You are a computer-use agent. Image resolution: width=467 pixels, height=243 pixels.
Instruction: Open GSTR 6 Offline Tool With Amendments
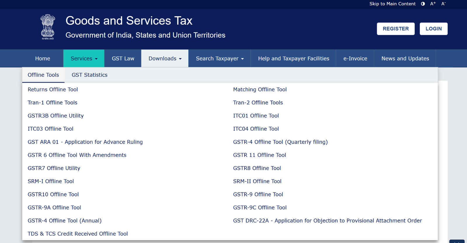point(77,155)
